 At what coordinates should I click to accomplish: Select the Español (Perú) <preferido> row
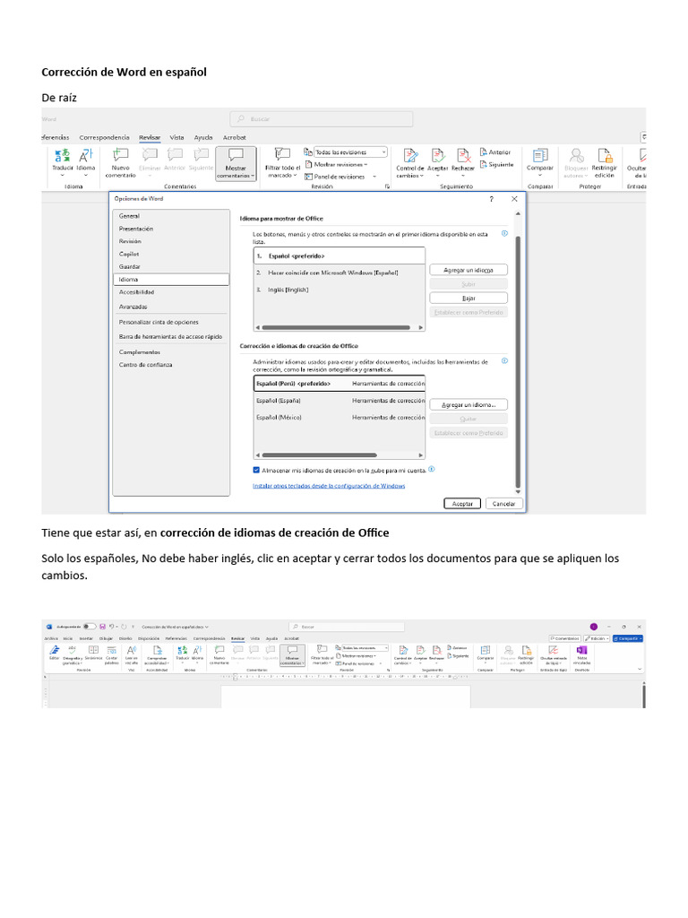(x=340, y=384)
